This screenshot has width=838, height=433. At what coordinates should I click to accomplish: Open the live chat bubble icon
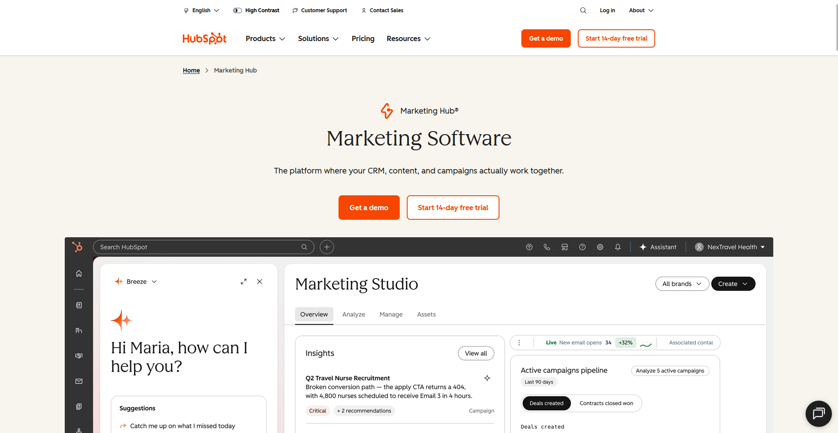coord(818,413)
